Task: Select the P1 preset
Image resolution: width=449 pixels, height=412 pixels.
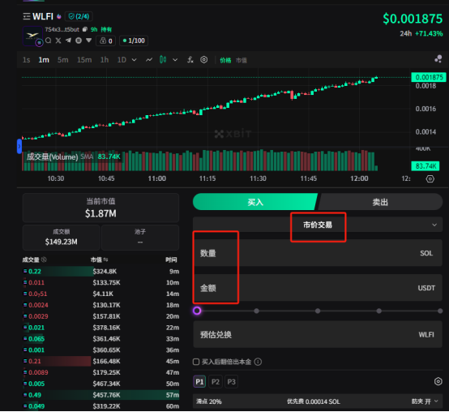Action: tap(199, 382)
